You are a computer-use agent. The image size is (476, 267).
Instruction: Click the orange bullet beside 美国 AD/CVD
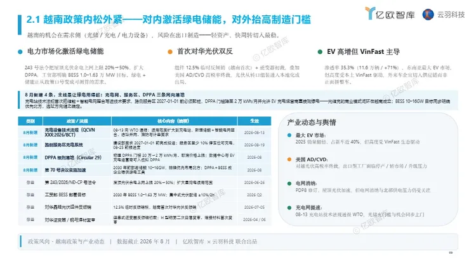(289, 159)
